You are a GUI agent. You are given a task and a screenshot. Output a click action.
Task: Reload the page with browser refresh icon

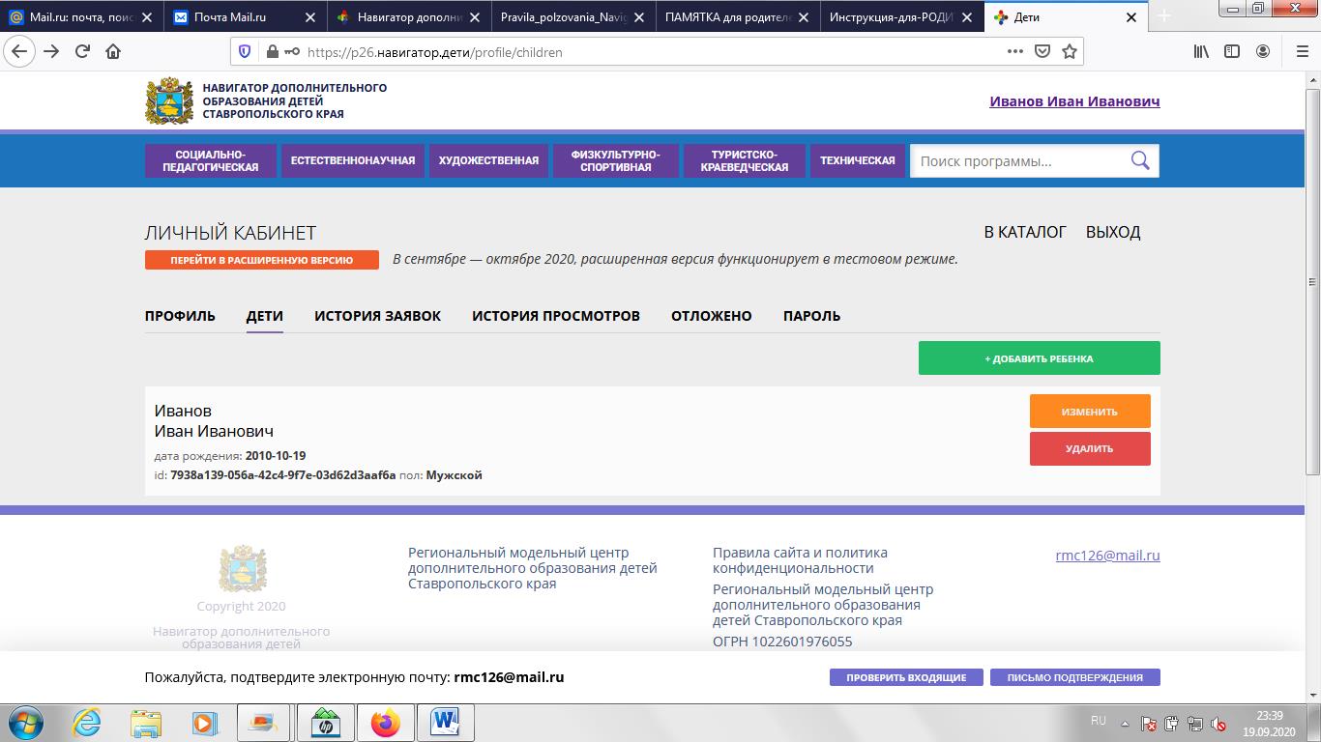[x=82, y=52]
